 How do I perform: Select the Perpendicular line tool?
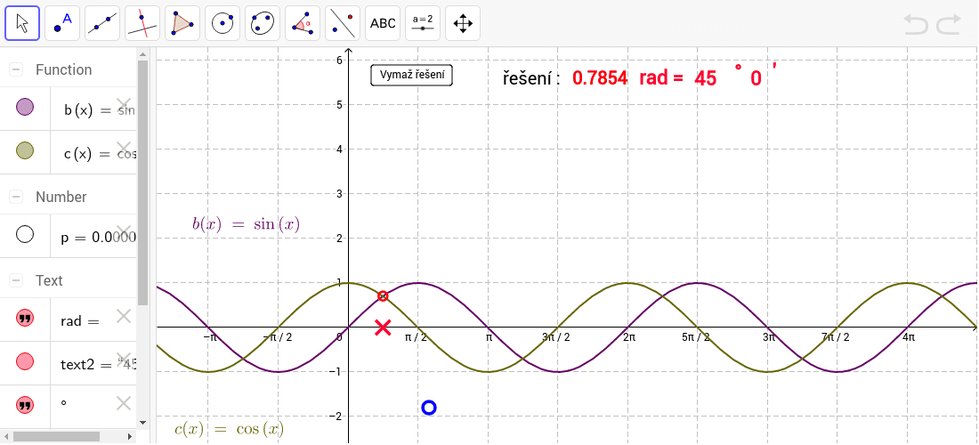(142, 23)
